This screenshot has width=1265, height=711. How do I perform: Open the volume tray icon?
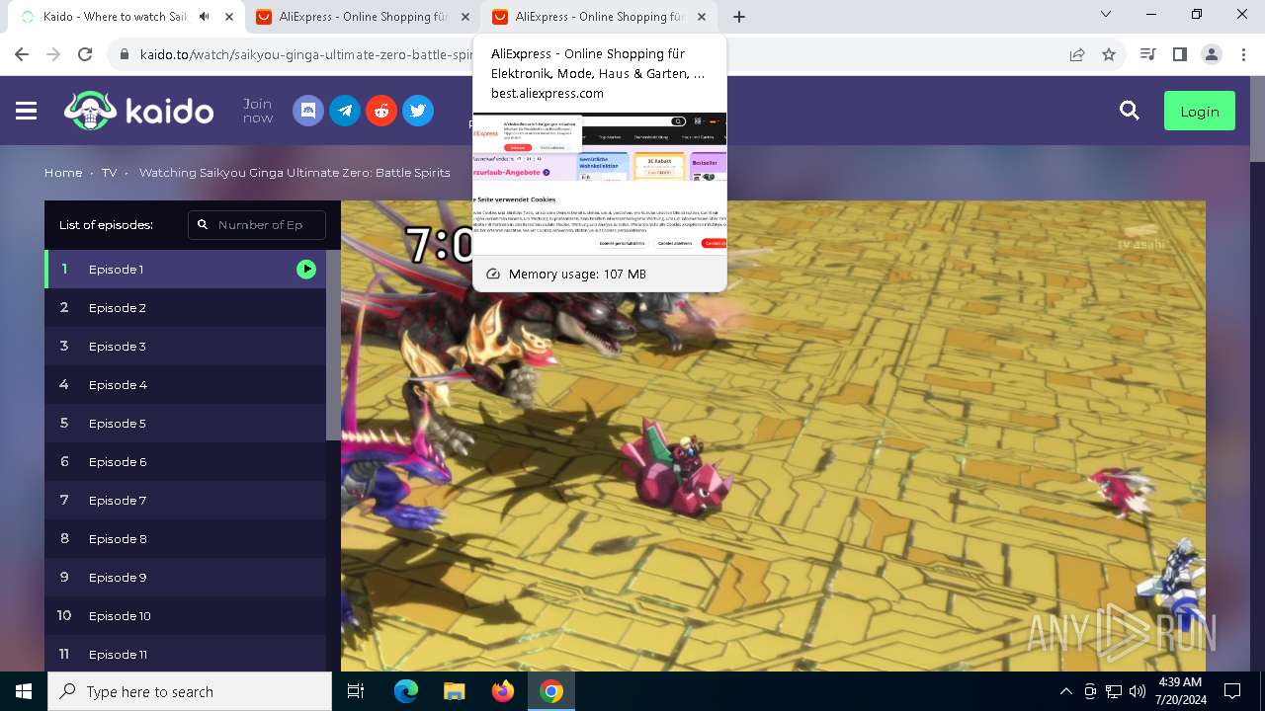point(1138,691)
